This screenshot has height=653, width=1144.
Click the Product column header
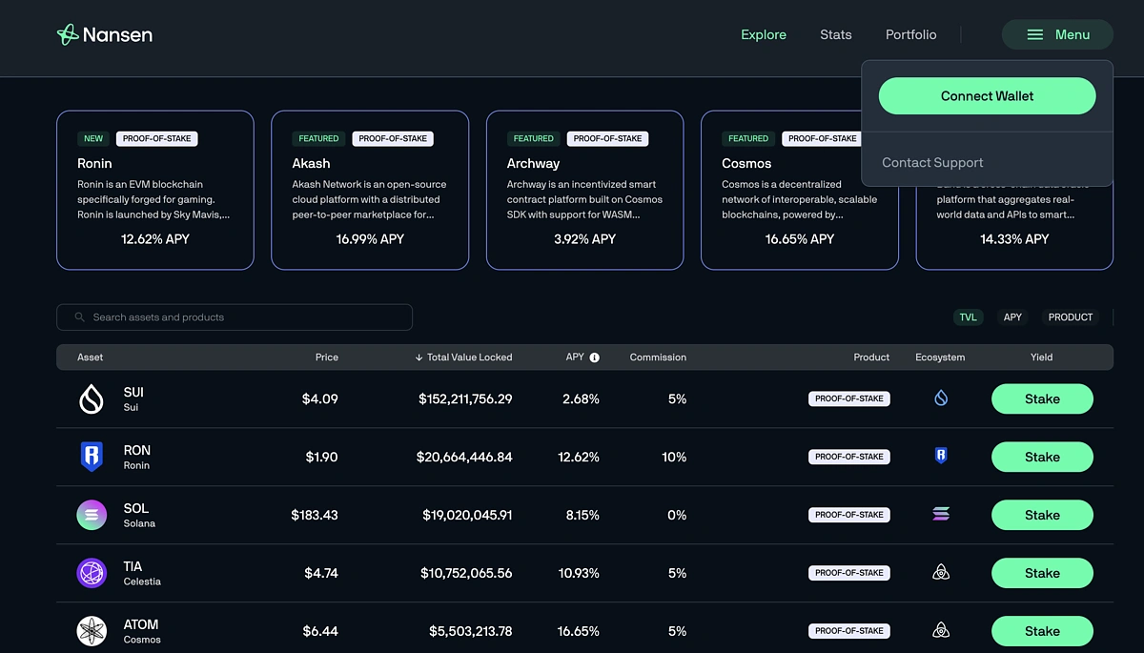pos(871,357)
